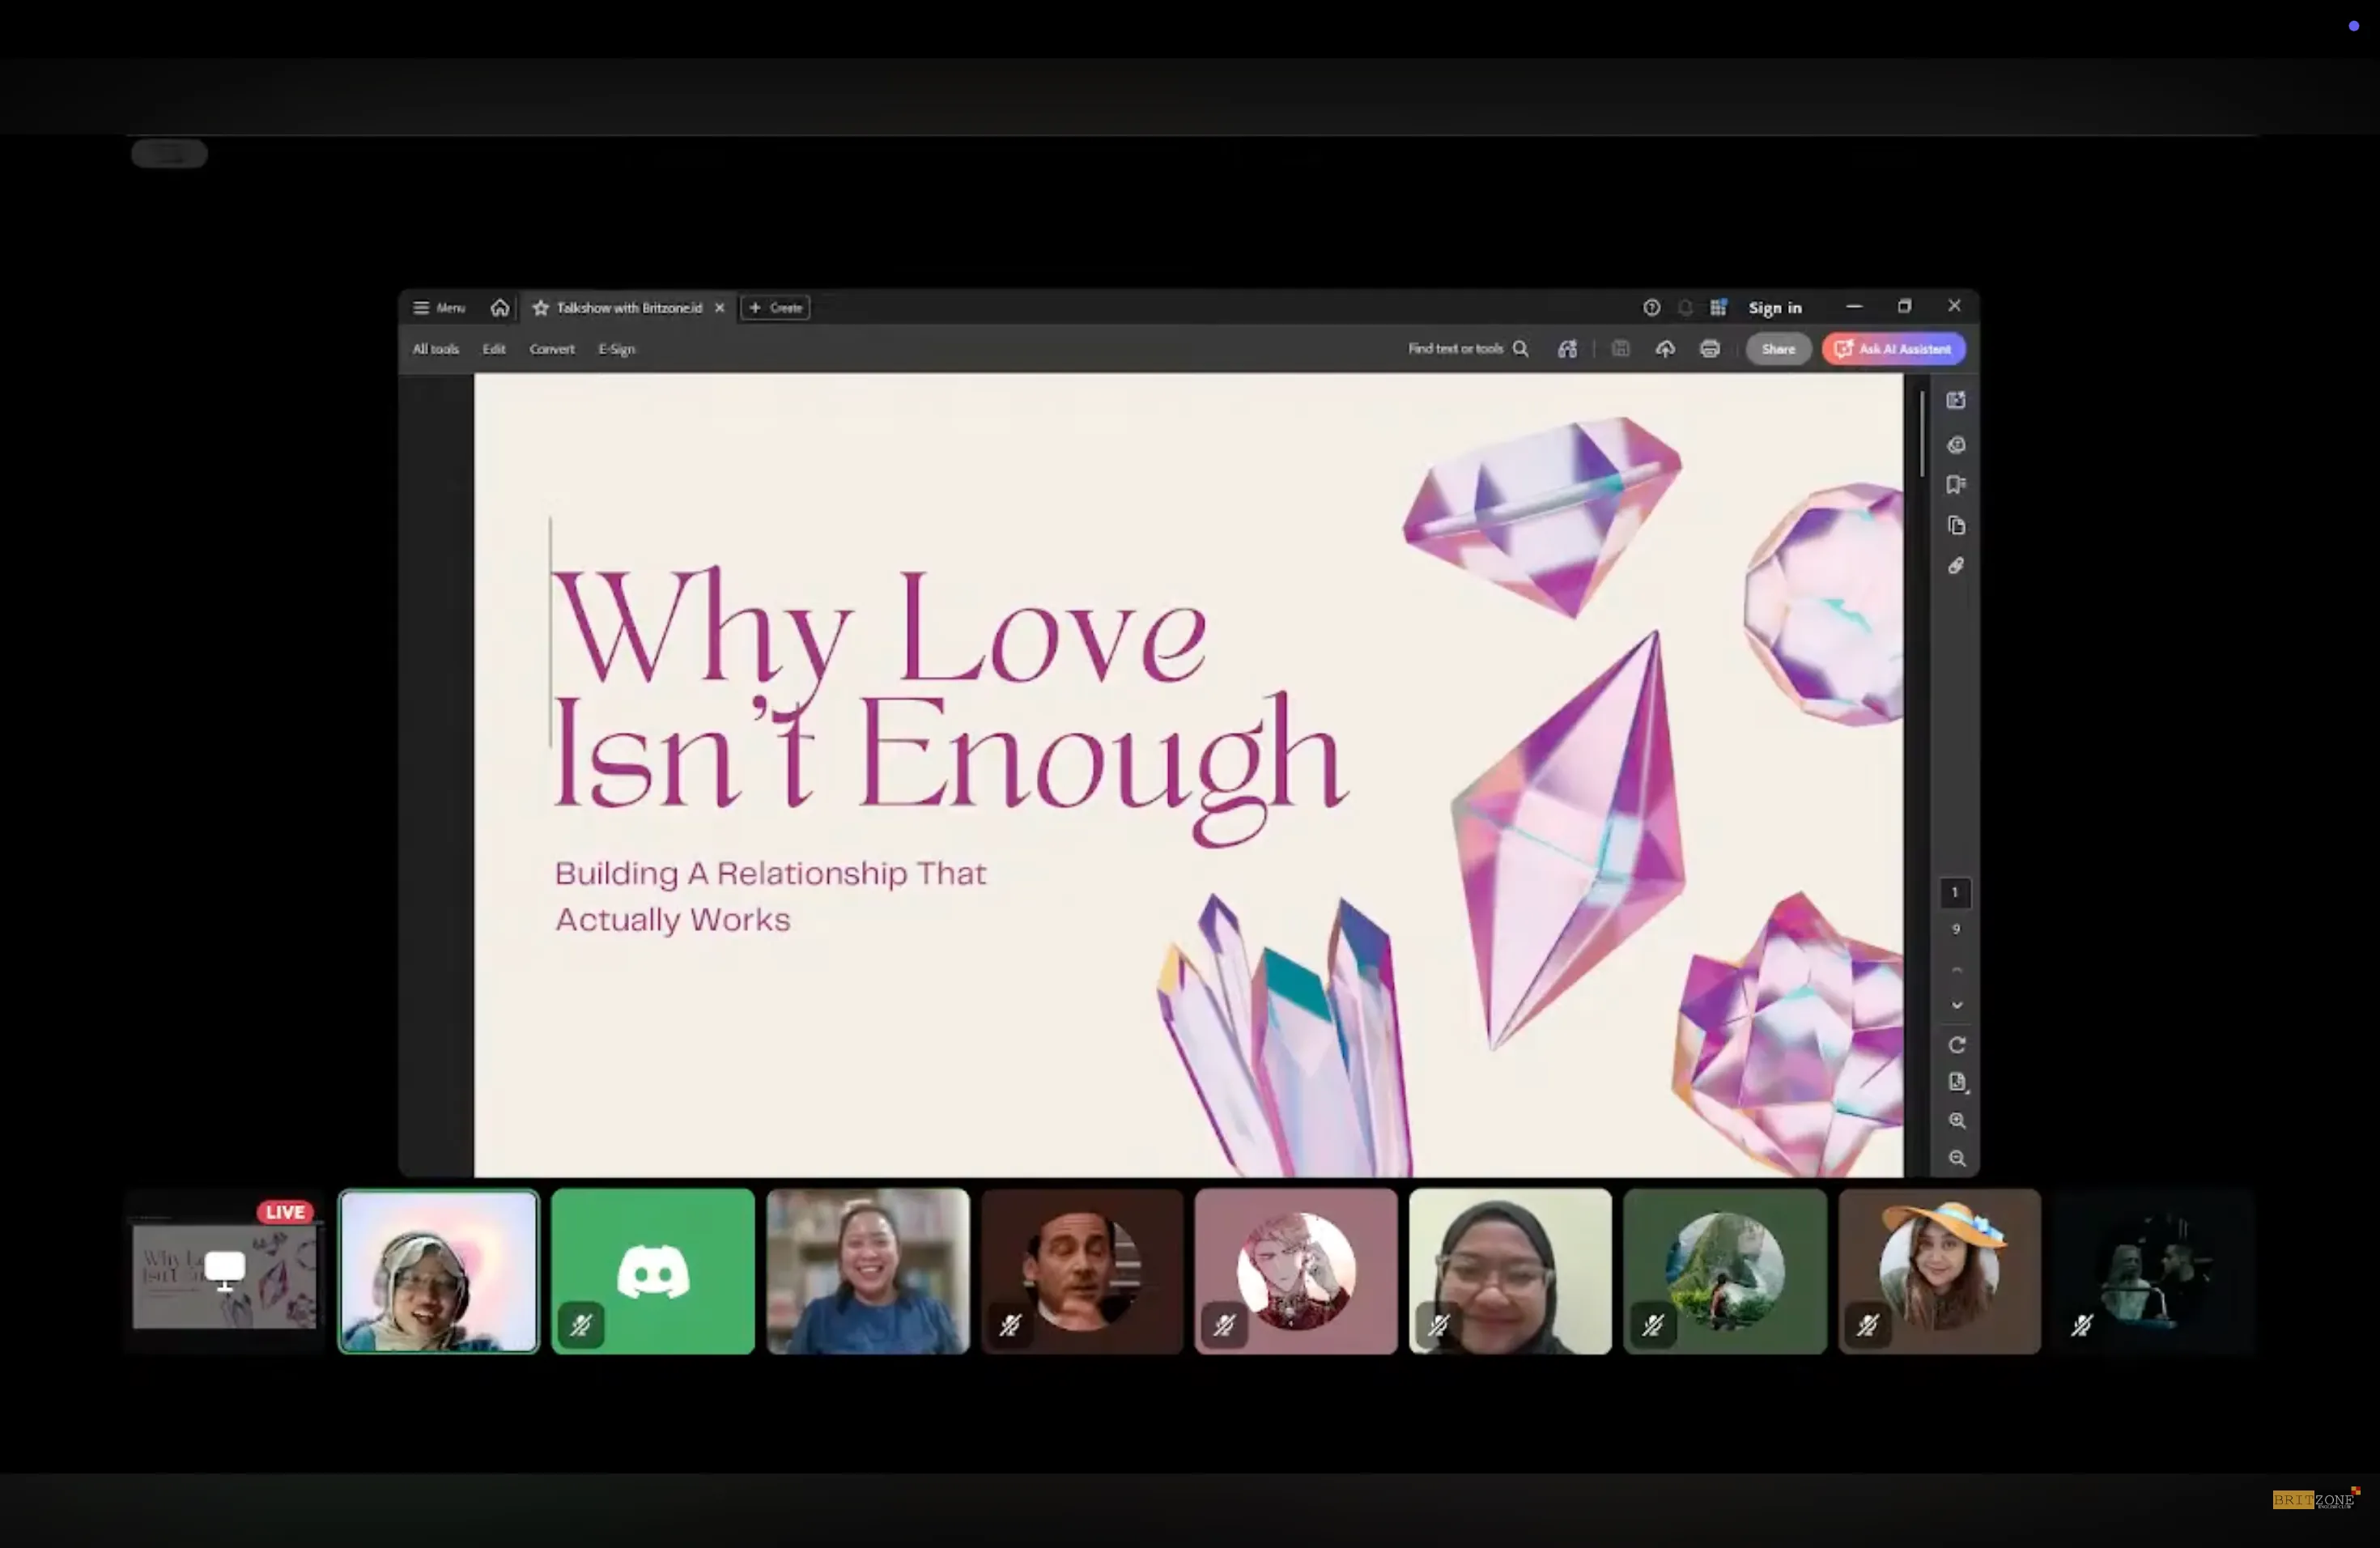The image size is (2380, 1548).
Task: Open the bookmarks panel icon
Action: 1956,485
